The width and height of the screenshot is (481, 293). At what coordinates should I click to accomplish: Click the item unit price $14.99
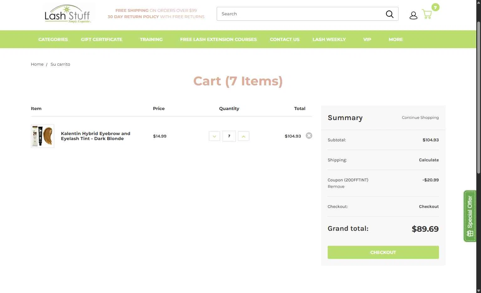tap(160, 136)
